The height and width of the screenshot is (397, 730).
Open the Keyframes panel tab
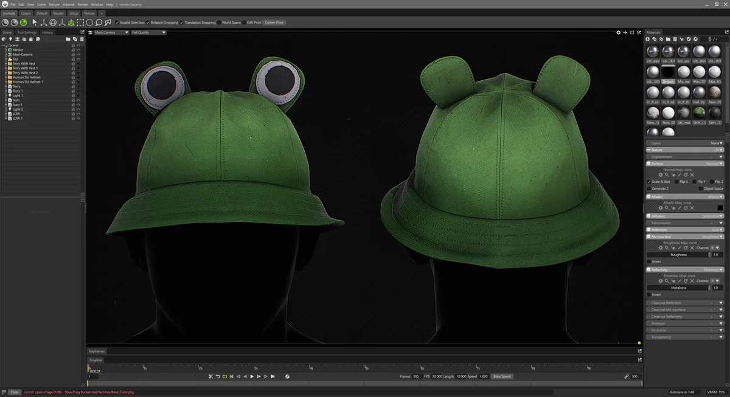[97, 351]
